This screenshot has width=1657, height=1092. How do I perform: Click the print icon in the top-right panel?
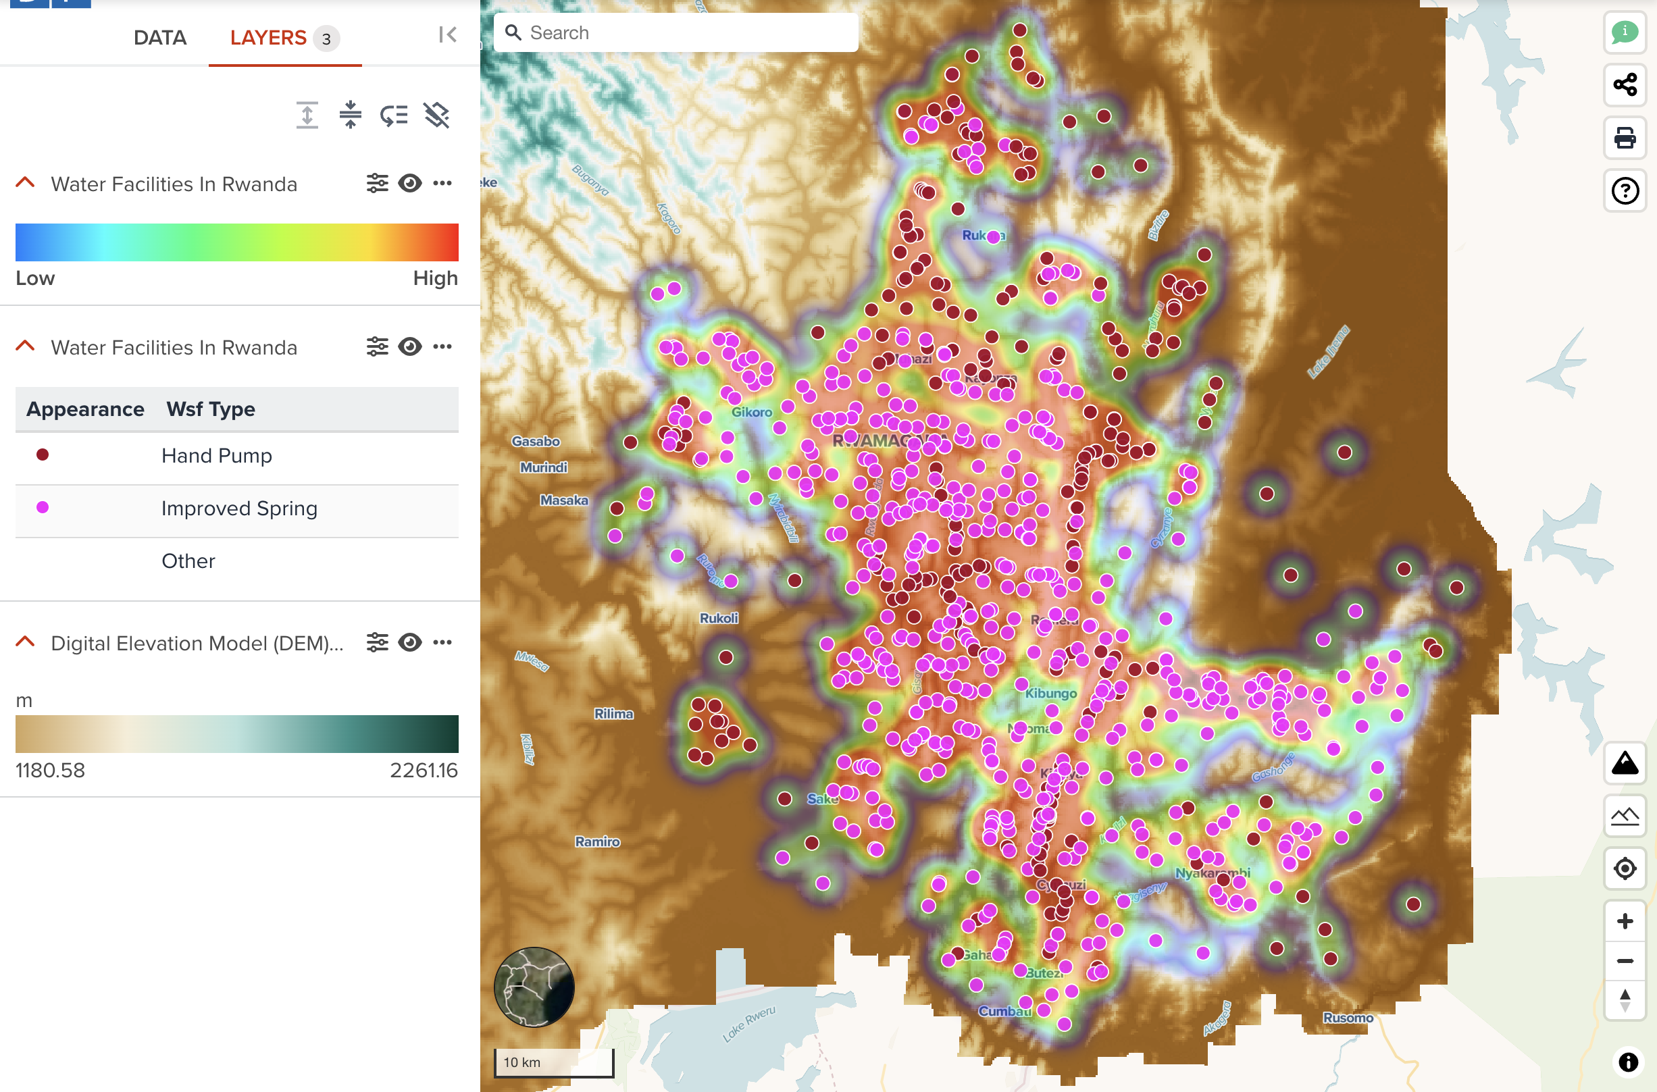click(x=1624, y=135)
